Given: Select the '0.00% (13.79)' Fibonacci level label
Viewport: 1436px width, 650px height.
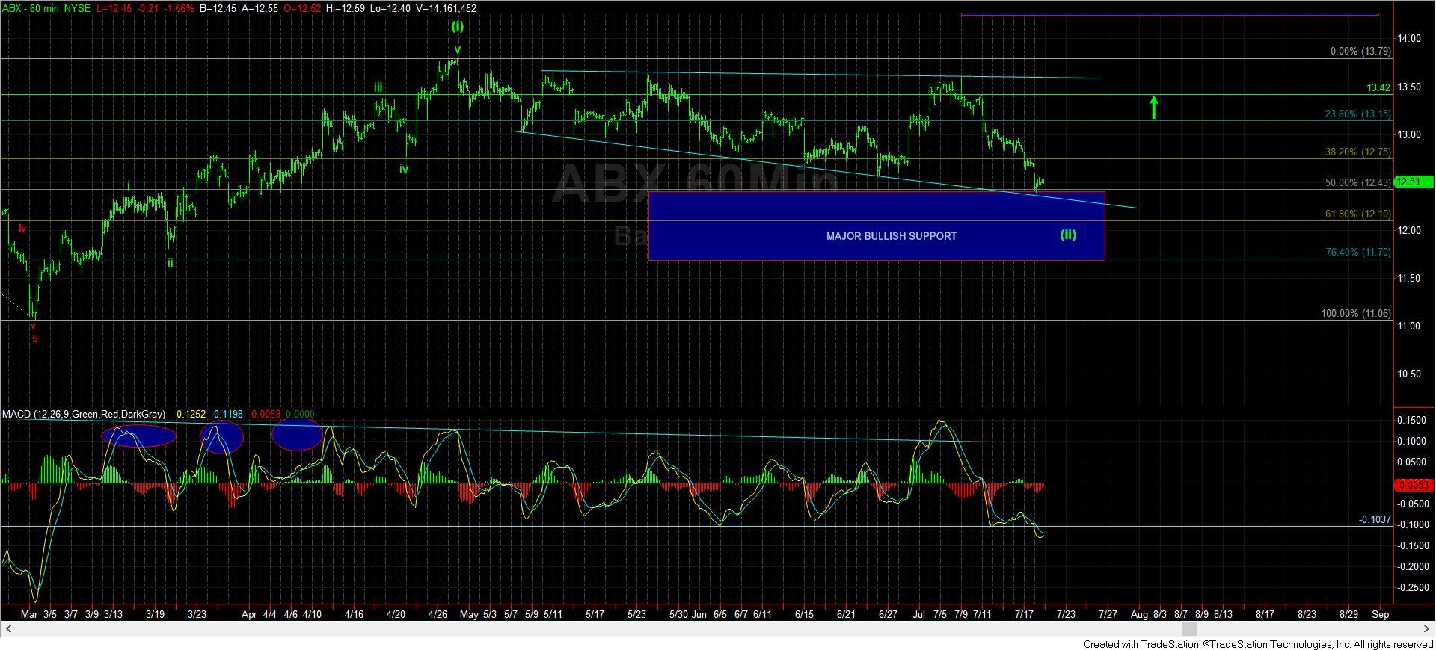Looking at the screenshot, I should (1360, 52).
